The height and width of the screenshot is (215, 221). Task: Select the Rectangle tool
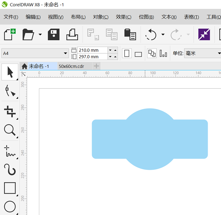[x=10, y=188]
